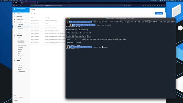Click the browser forward arrow
Screen dimensions: 183x103
click(x=16, y=5)
